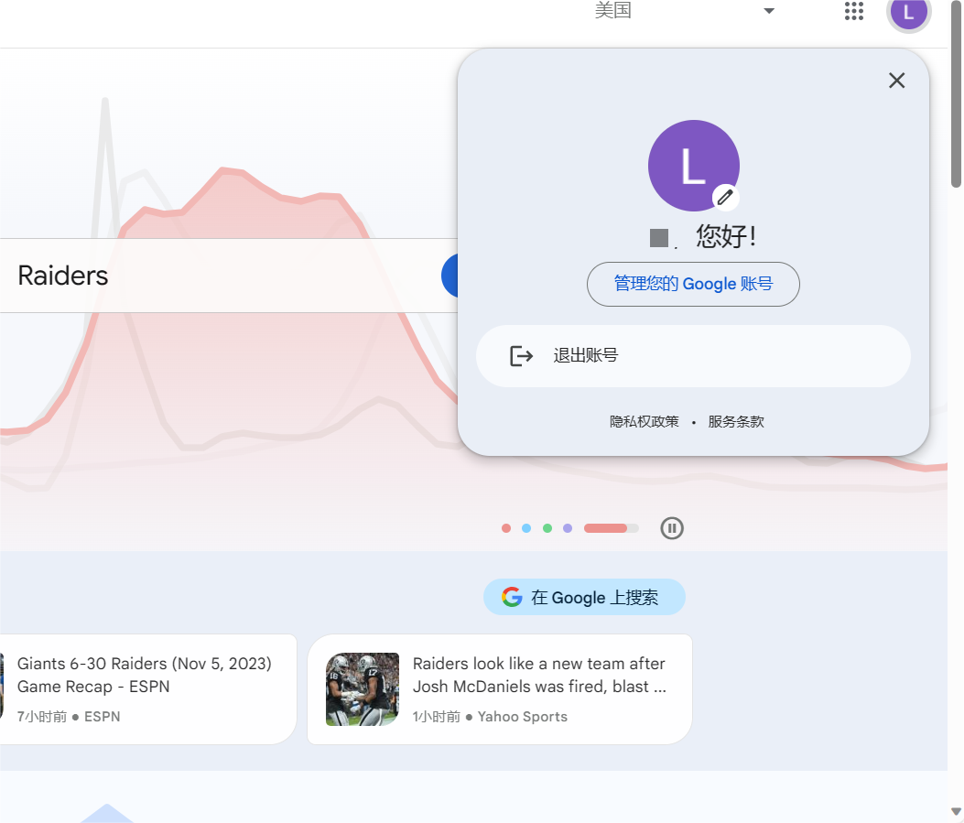This screenshot has height=823, width=964.
Task: Select the blue carousel dot
Action: tap(526, 528)
